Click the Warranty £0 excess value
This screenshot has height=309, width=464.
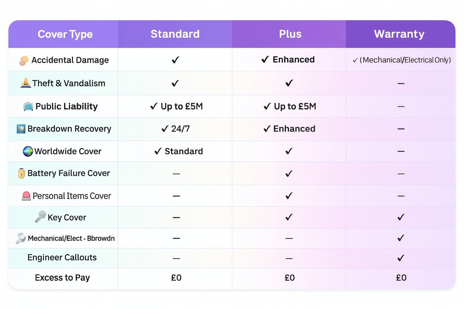[401, 278]
